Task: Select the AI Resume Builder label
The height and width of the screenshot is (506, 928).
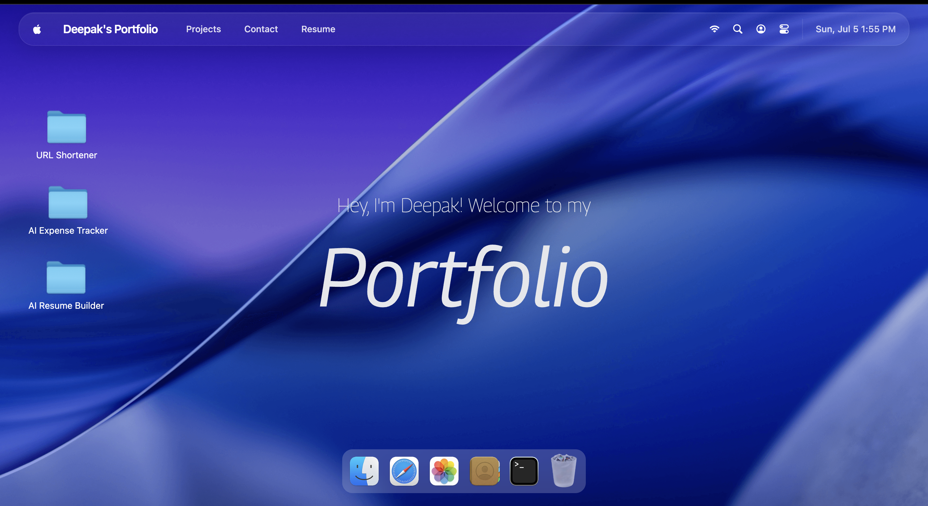Action: [66, 305]
